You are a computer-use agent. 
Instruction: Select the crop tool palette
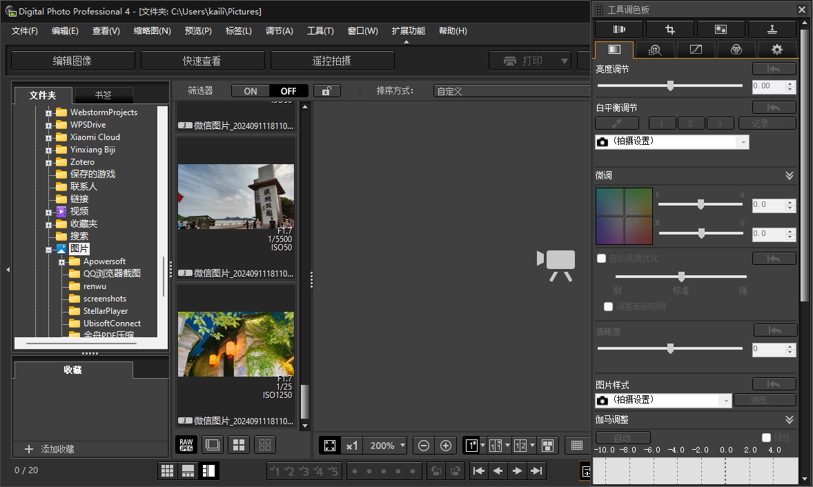tap(669, 29)
